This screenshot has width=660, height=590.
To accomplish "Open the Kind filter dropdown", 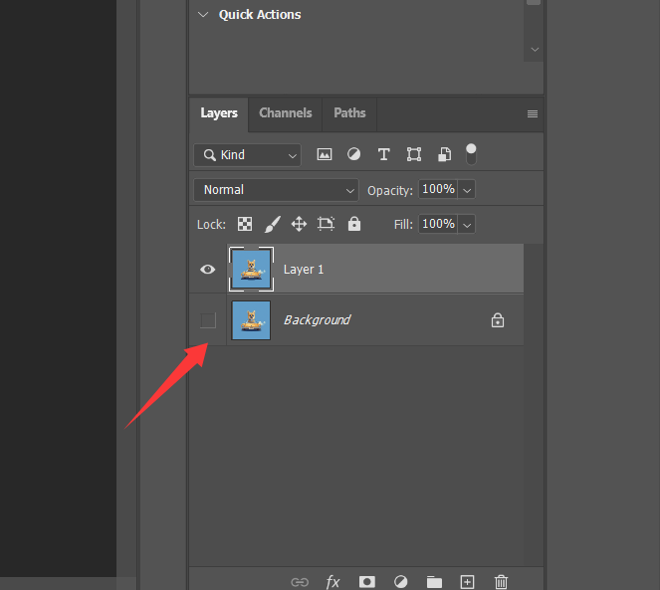I will click(248, 155).
